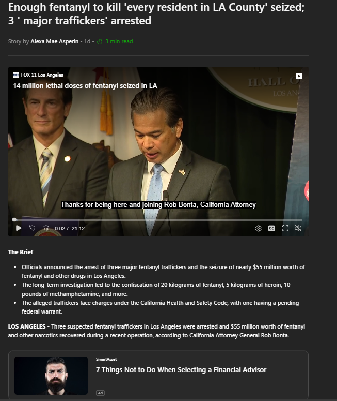
Task: Click the video progress bar
Action: click(x=158, y=220)
